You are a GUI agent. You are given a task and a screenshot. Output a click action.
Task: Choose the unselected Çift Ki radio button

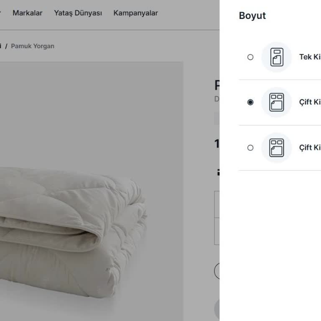click(250, 148)
